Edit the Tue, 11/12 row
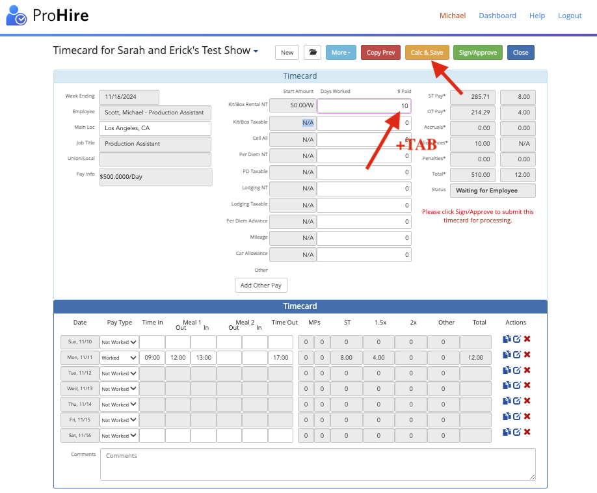This screenshot has width=597, height=493. [516, 370]
